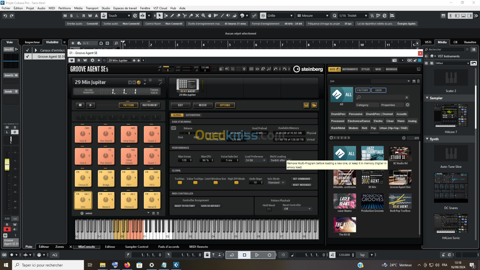Open the MixConsole lower zone tab
Viewport: 480px width, 270px height.
(x=86, y=247)
